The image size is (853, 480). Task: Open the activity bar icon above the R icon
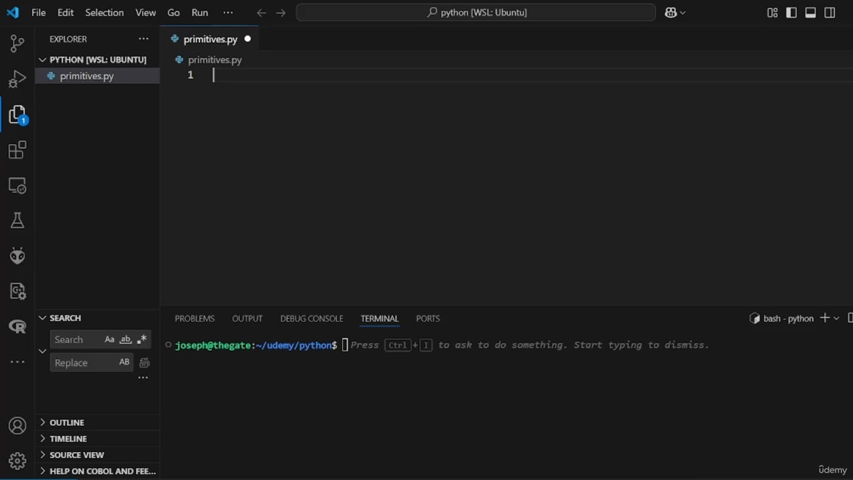click(17, 291)
